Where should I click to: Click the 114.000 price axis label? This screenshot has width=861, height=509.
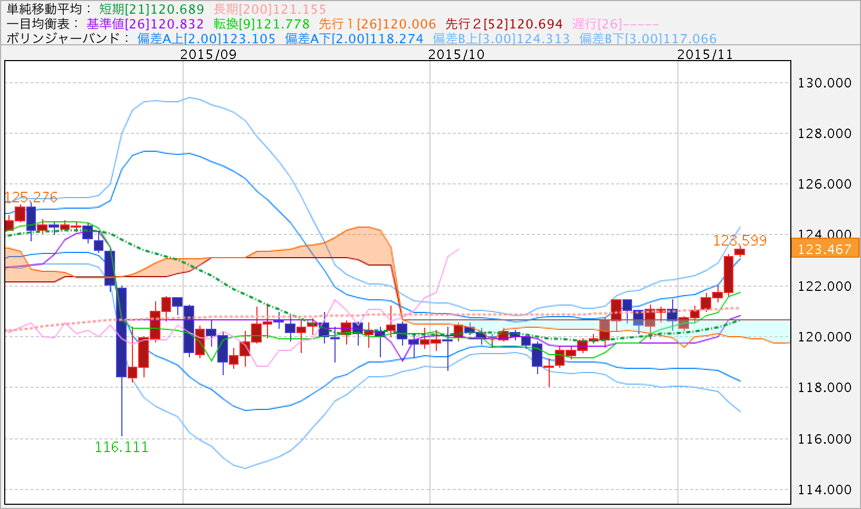click(824, 490)
